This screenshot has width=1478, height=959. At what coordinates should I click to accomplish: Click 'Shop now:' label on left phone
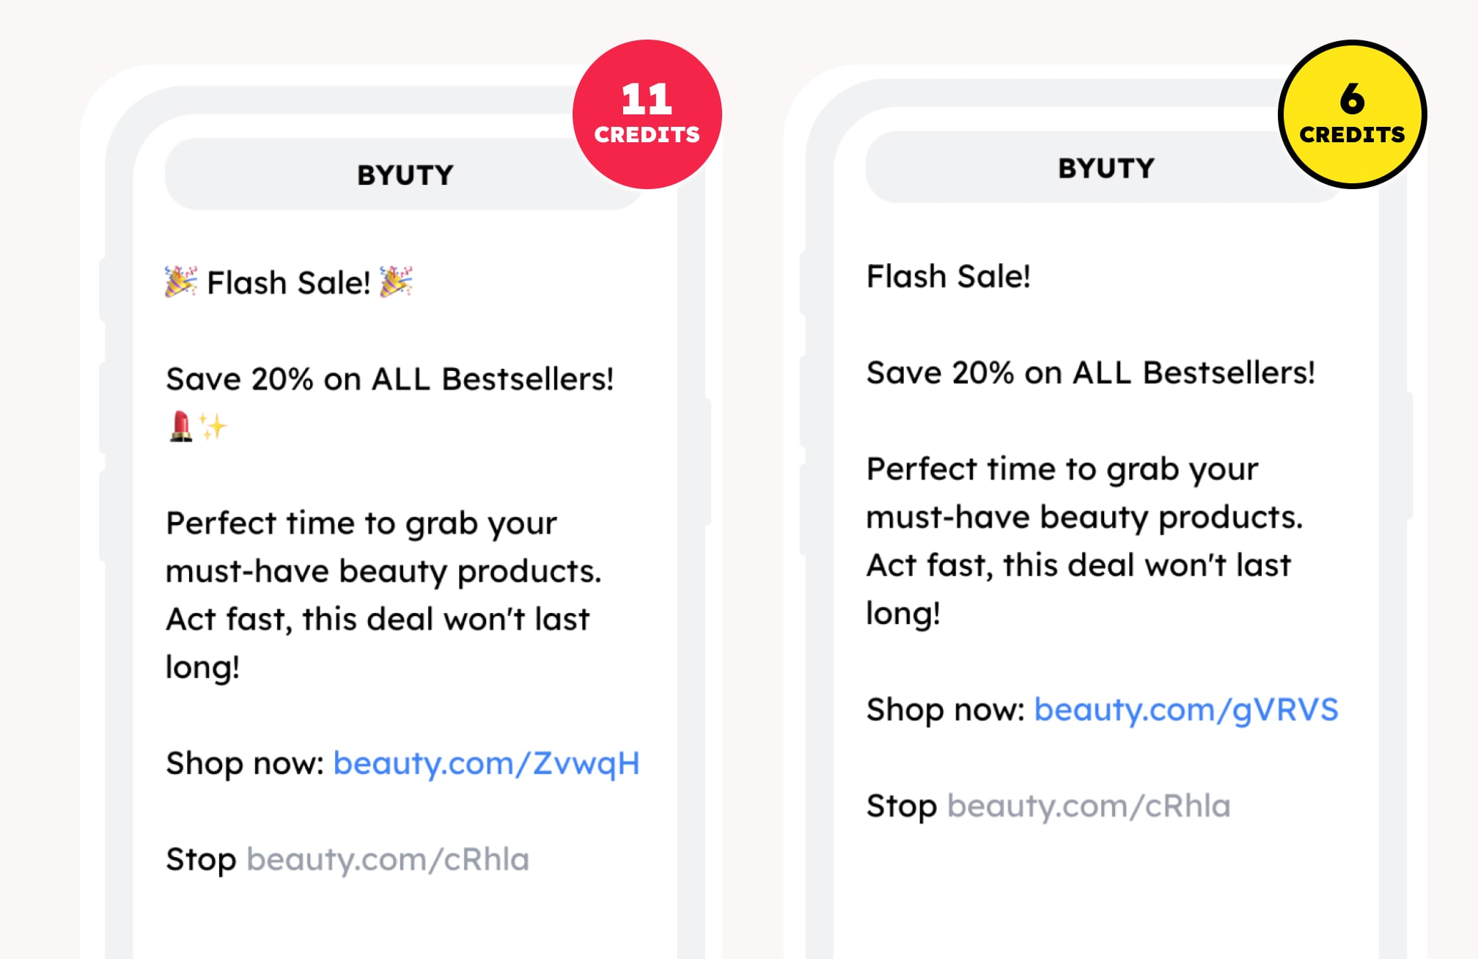tap(245, 763)
